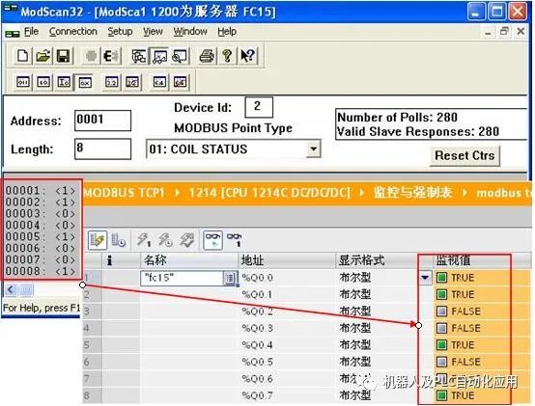Image resolution: width=535 pixels, height=406 pixels.
Task: Click coil 00005 value in ModScan
Action: (x=66, y=236)
